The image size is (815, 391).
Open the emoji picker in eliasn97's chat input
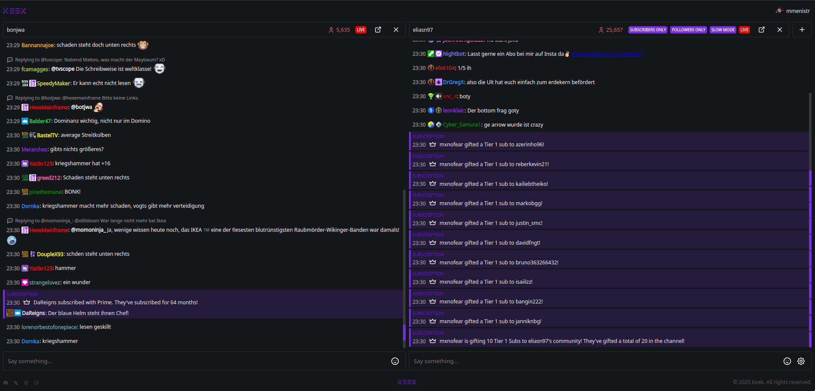click(787, 361)
